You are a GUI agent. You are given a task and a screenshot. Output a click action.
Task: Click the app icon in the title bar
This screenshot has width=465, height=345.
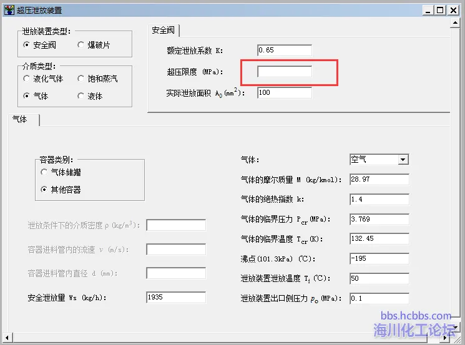(x=9, y=10)
